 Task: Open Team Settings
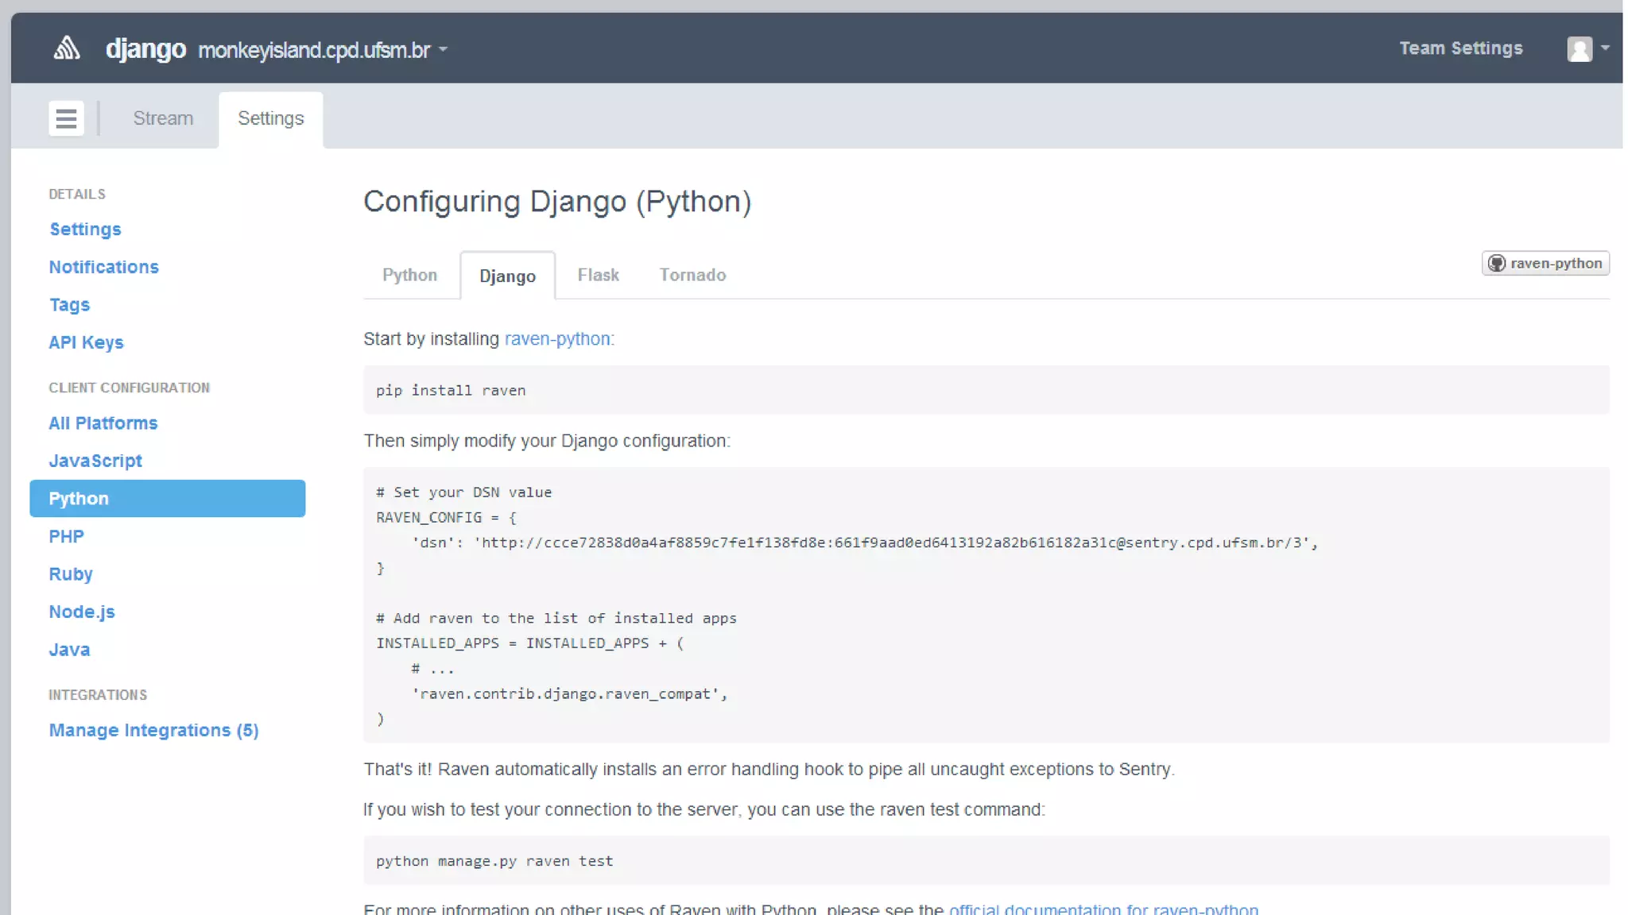tap(1460, 48)
